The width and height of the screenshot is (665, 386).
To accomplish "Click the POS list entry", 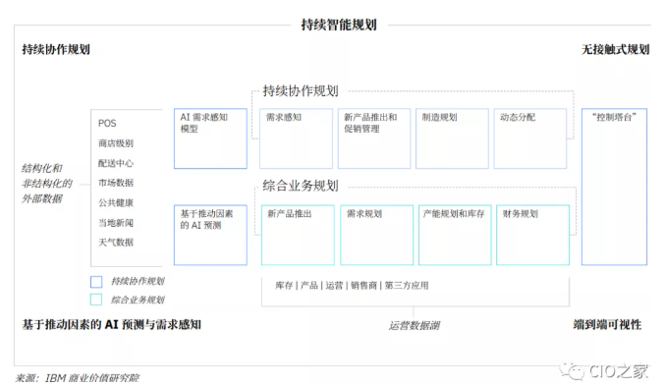I will 107,124.
